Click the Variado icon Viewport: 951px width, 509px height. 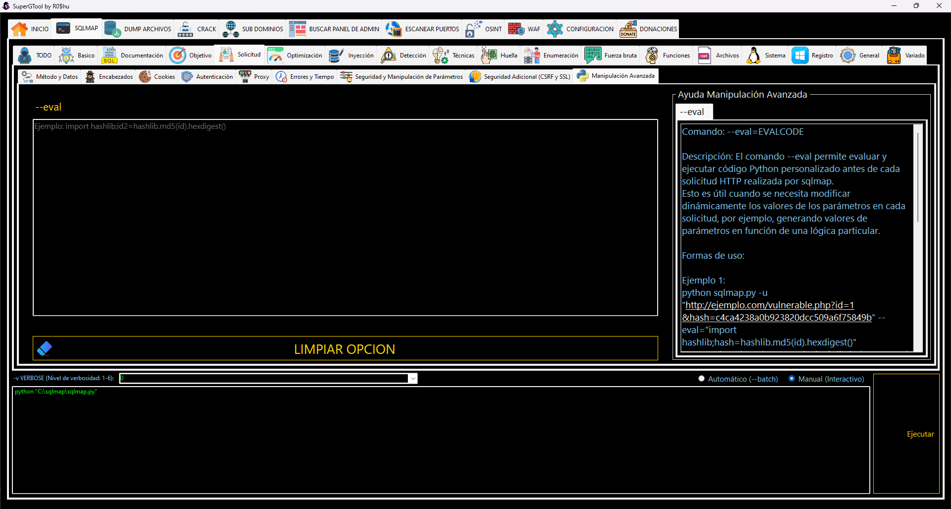(x=894, y=56)
